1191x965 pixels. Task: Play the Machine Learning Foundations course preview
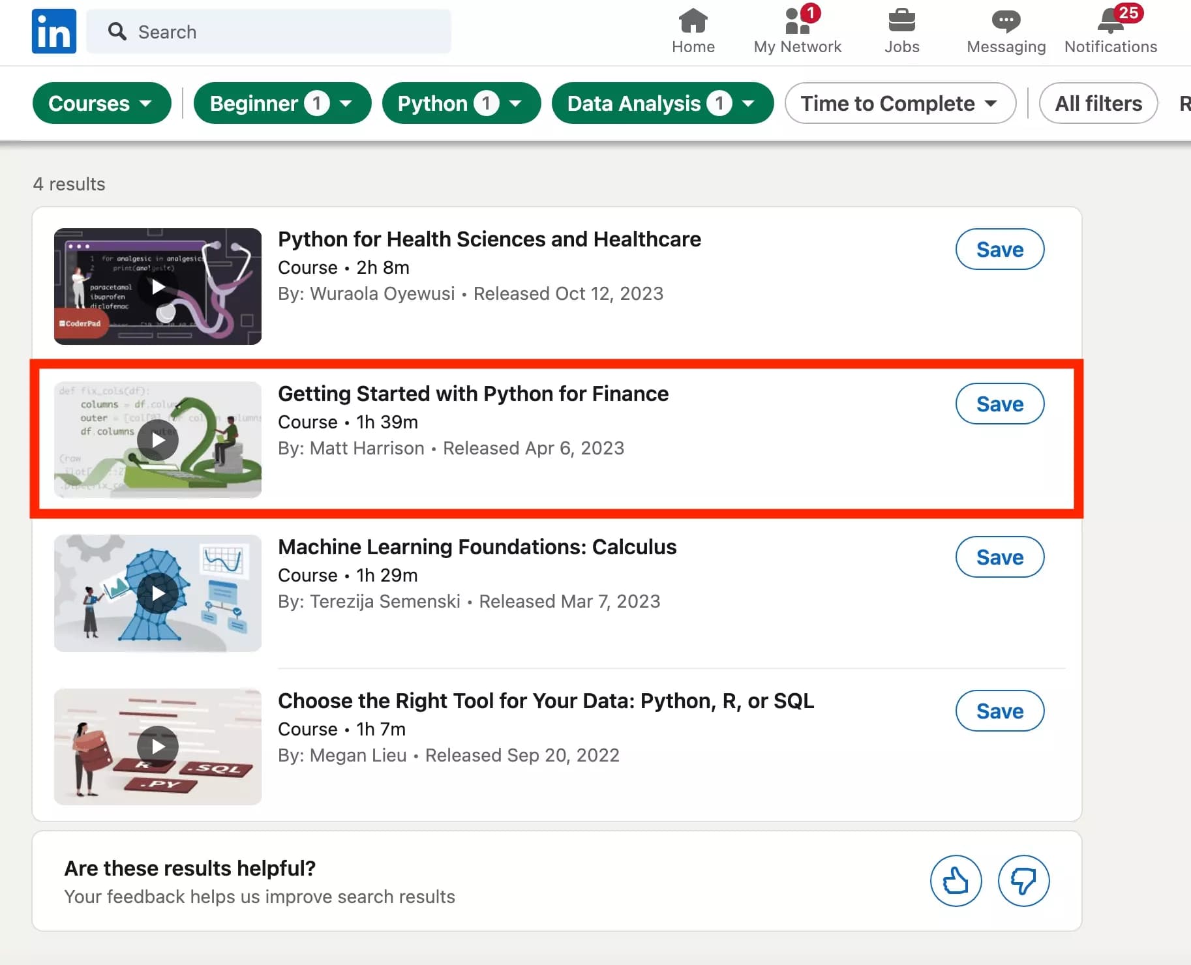point(157,593)
